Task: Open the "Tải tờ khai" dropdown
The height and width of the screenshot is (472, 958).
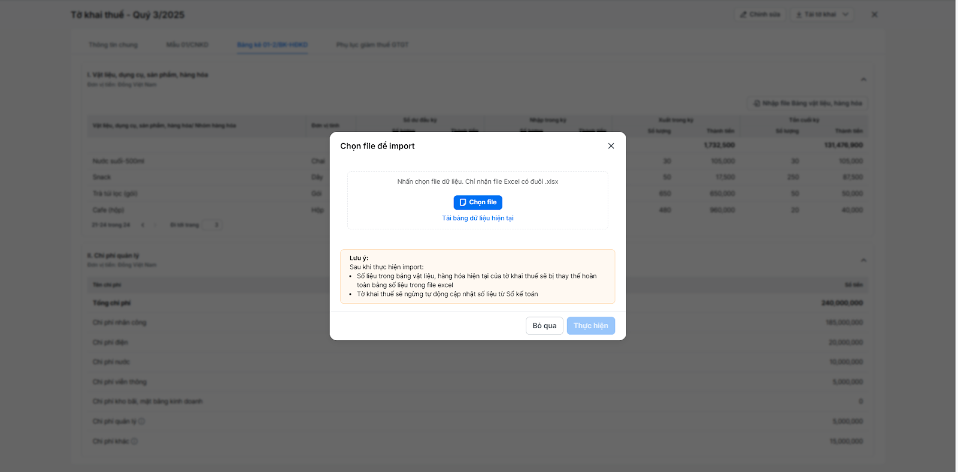Action: coord(822,14)
